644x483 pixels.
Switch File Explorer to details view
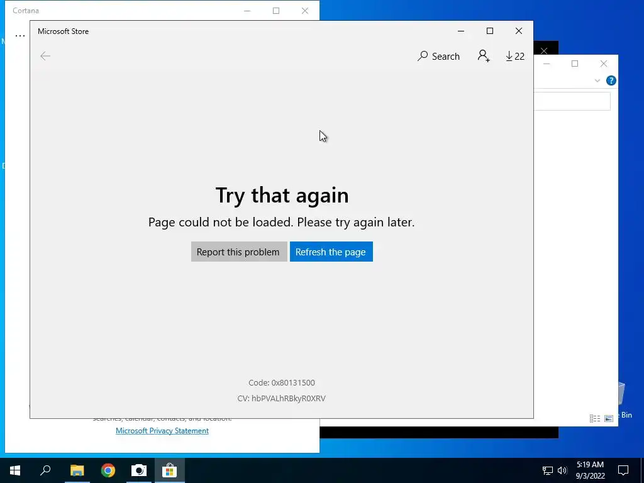coord(595,418)
